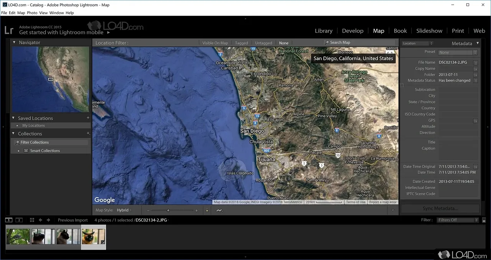Expand My Locations folder
491x260 pixels.
[x=18, y=125]
